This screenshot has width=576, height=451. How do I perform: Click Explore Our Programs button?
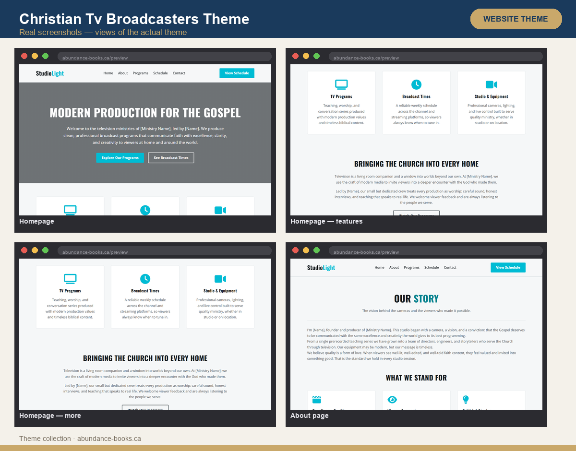[x=120, y=158]
